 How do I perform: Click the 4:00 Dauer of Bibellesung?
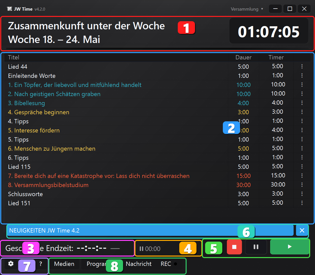tap(243, 103)
